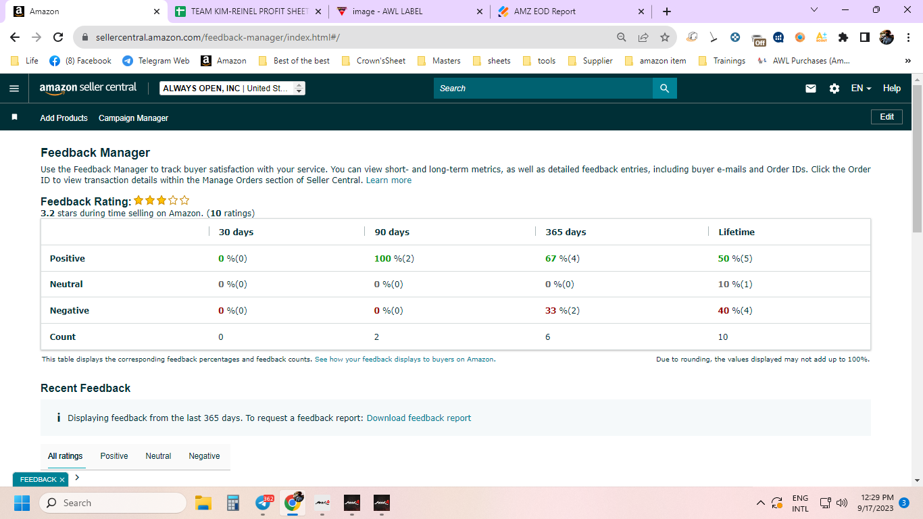The width and height of the screenshot is (923, 519).
Task: Select the All ratings feedback tab
Action: tap(66, 456)
